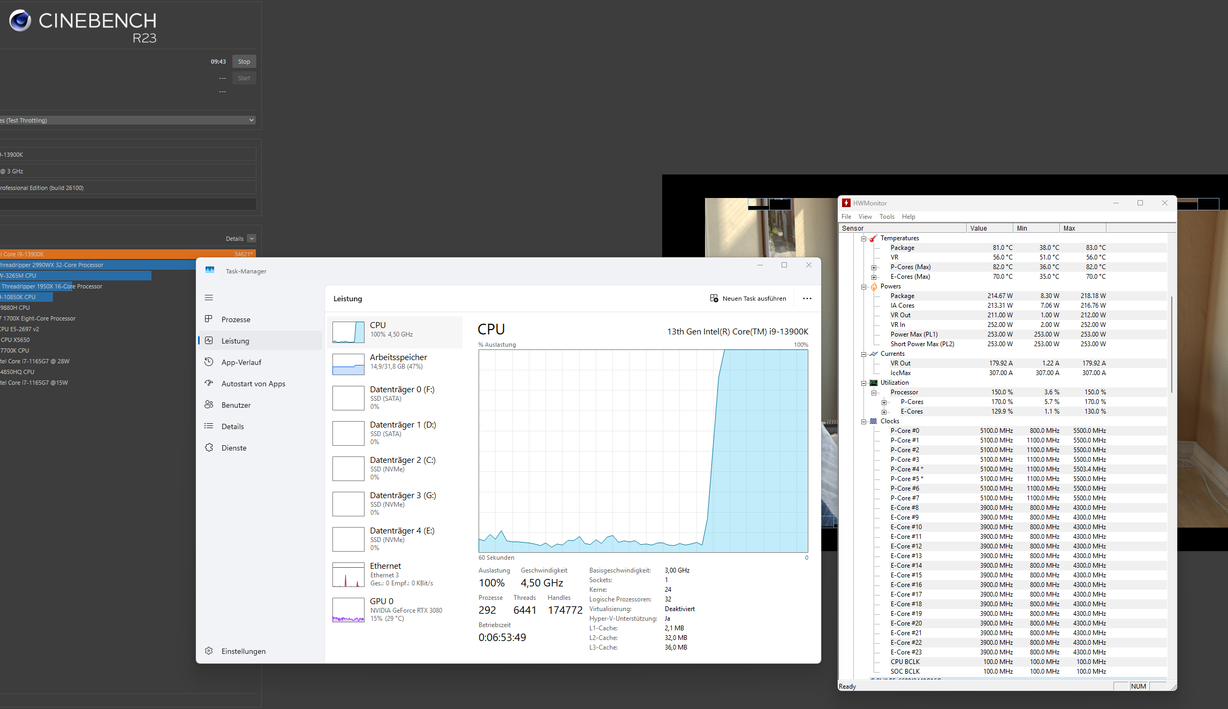Open the Tools menu in HWMonitor
Image resolution: width=1228 pixels, height=709 pixels.
point(886,217)
